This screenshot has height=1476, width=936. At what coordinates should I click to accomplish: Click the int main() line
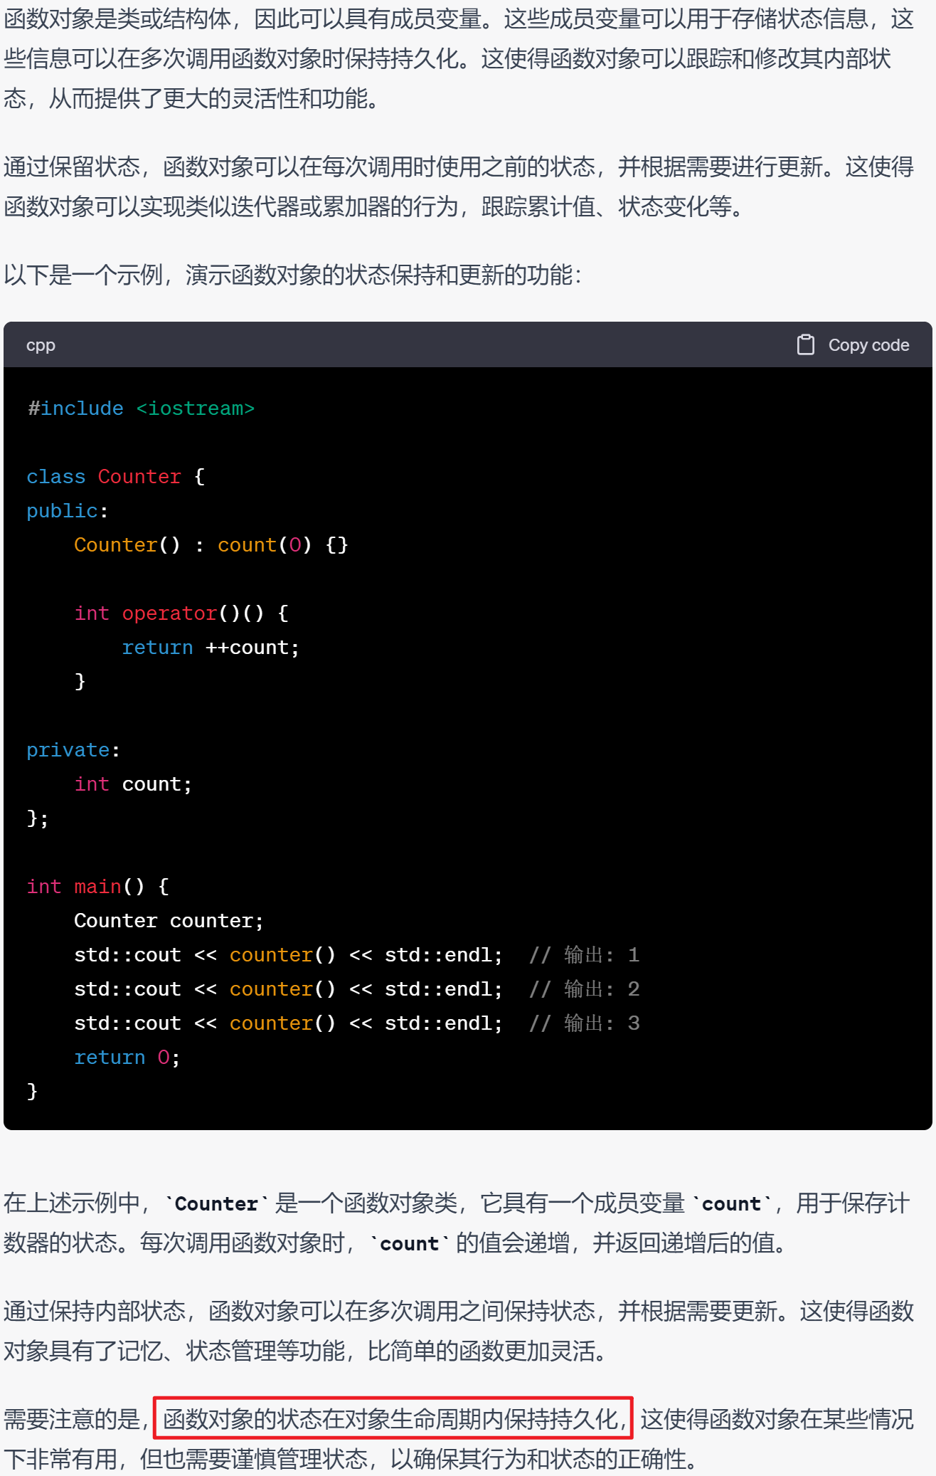(x=97, y=887)
